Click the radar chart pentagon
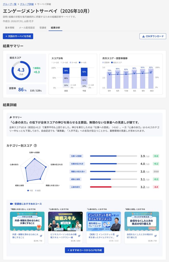 click(34, 170)
